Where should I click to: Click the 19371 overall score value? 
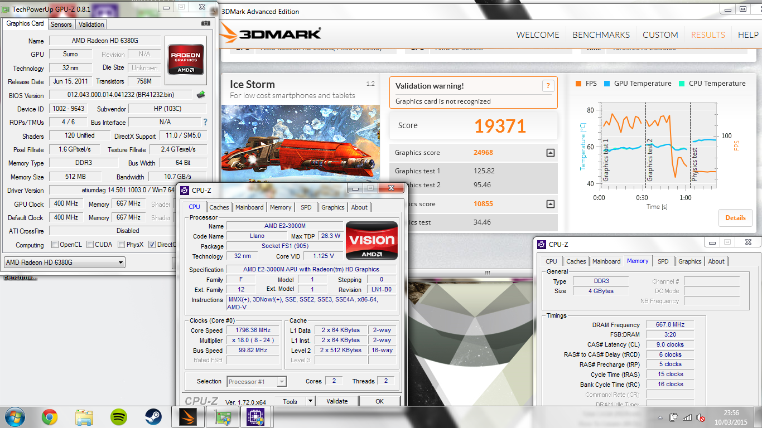(500, 126)
